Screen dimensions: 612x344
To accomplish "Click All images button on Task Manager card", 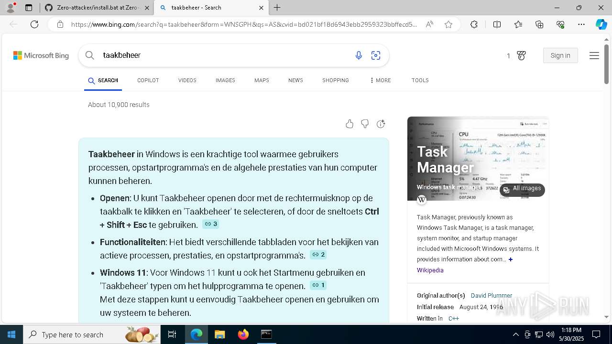I will (522, 189).
